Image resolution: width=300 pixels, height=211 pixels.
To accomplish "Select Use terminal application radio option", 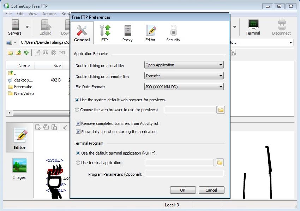I will pyautogui.click(x=78, y=163).
